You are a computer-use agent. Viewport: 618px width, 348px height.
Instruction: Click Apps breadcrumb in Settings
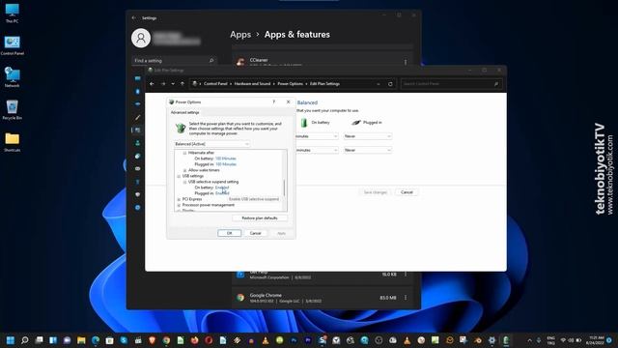point(240,35)
